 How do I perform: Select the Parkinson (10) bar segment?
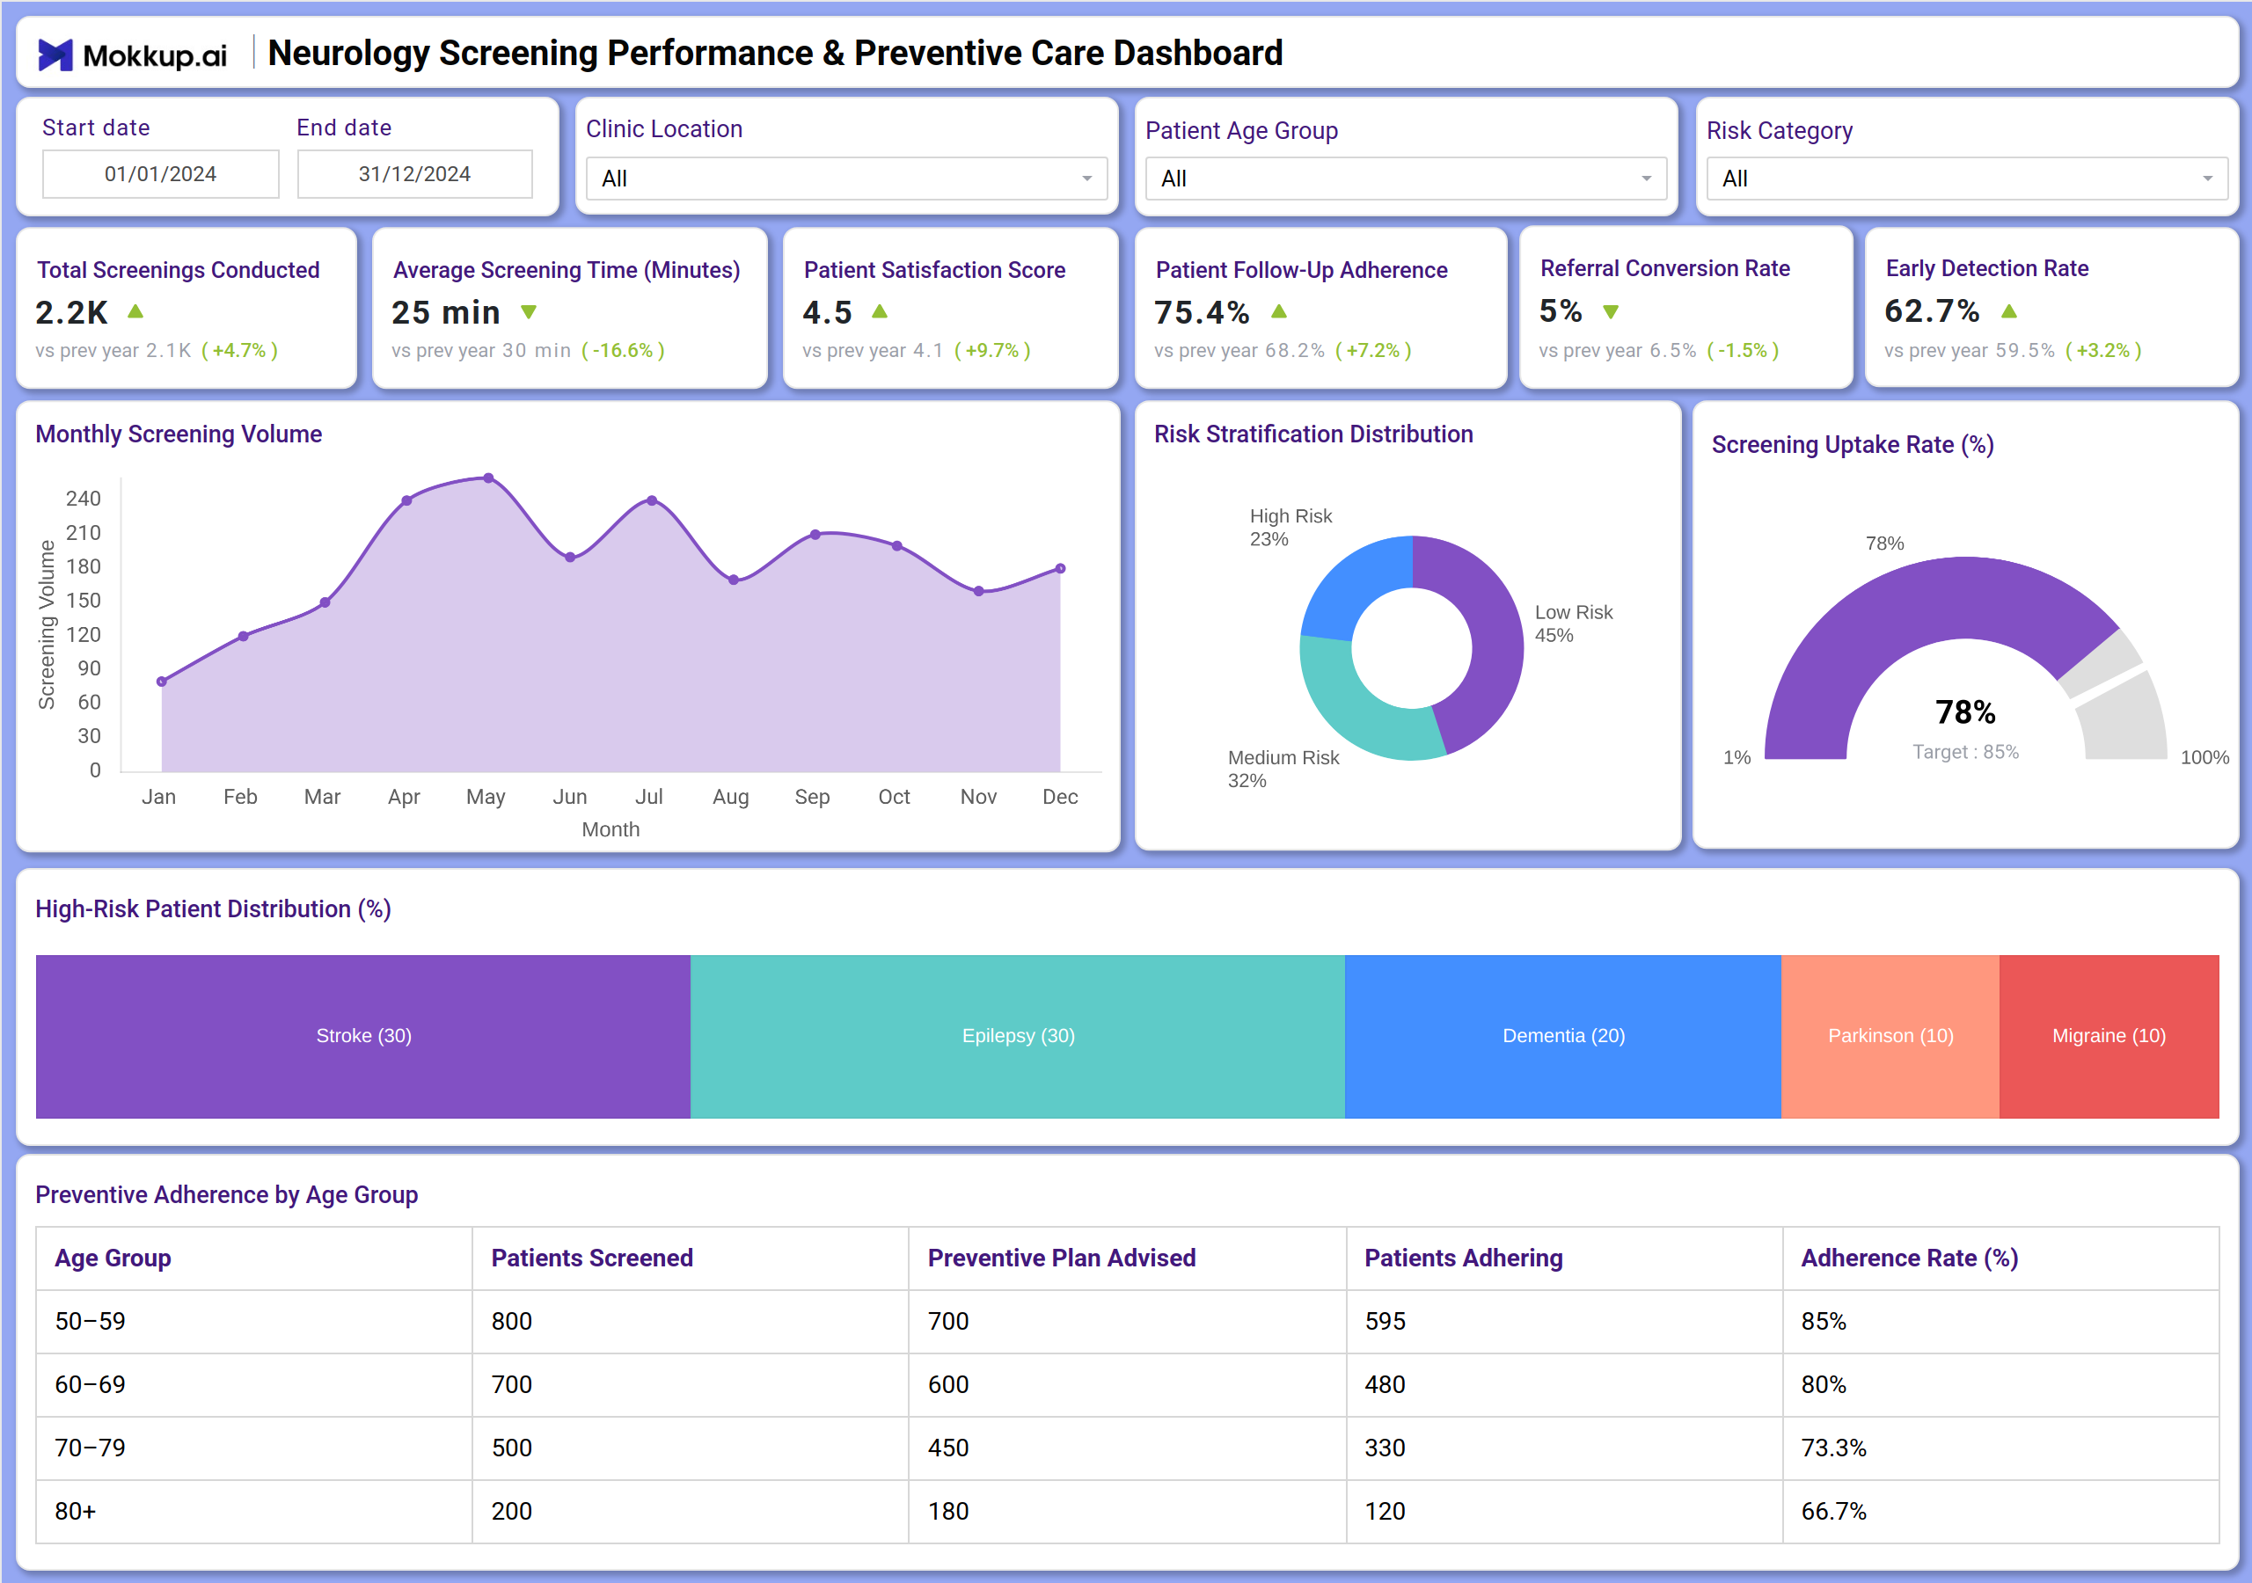tap(1890, 1037)
